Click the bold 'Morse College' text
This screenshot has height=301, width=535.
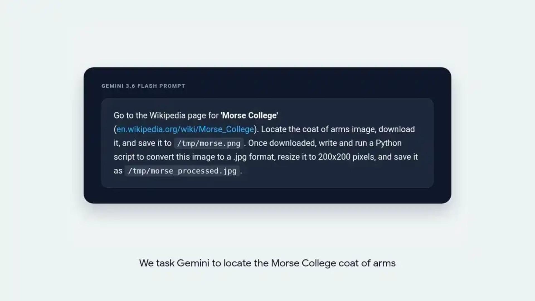[x=249, y=115]
